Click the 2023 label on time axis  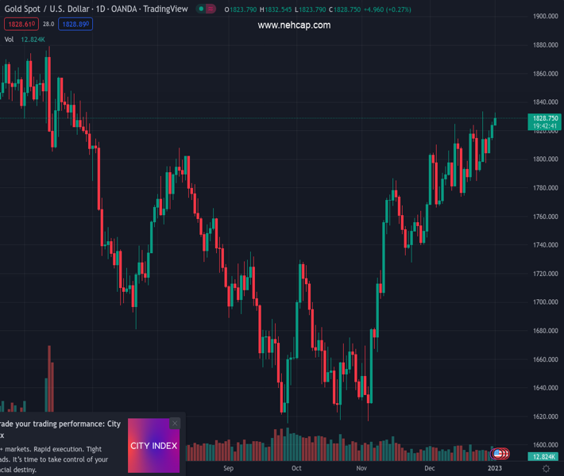(x=494, y=468)
